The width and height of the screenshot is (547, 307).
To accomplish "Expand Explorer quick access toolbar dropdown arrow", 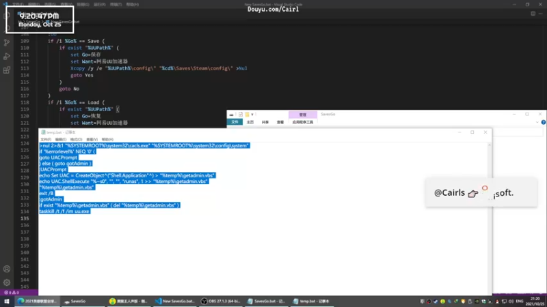I will point(252,114).
